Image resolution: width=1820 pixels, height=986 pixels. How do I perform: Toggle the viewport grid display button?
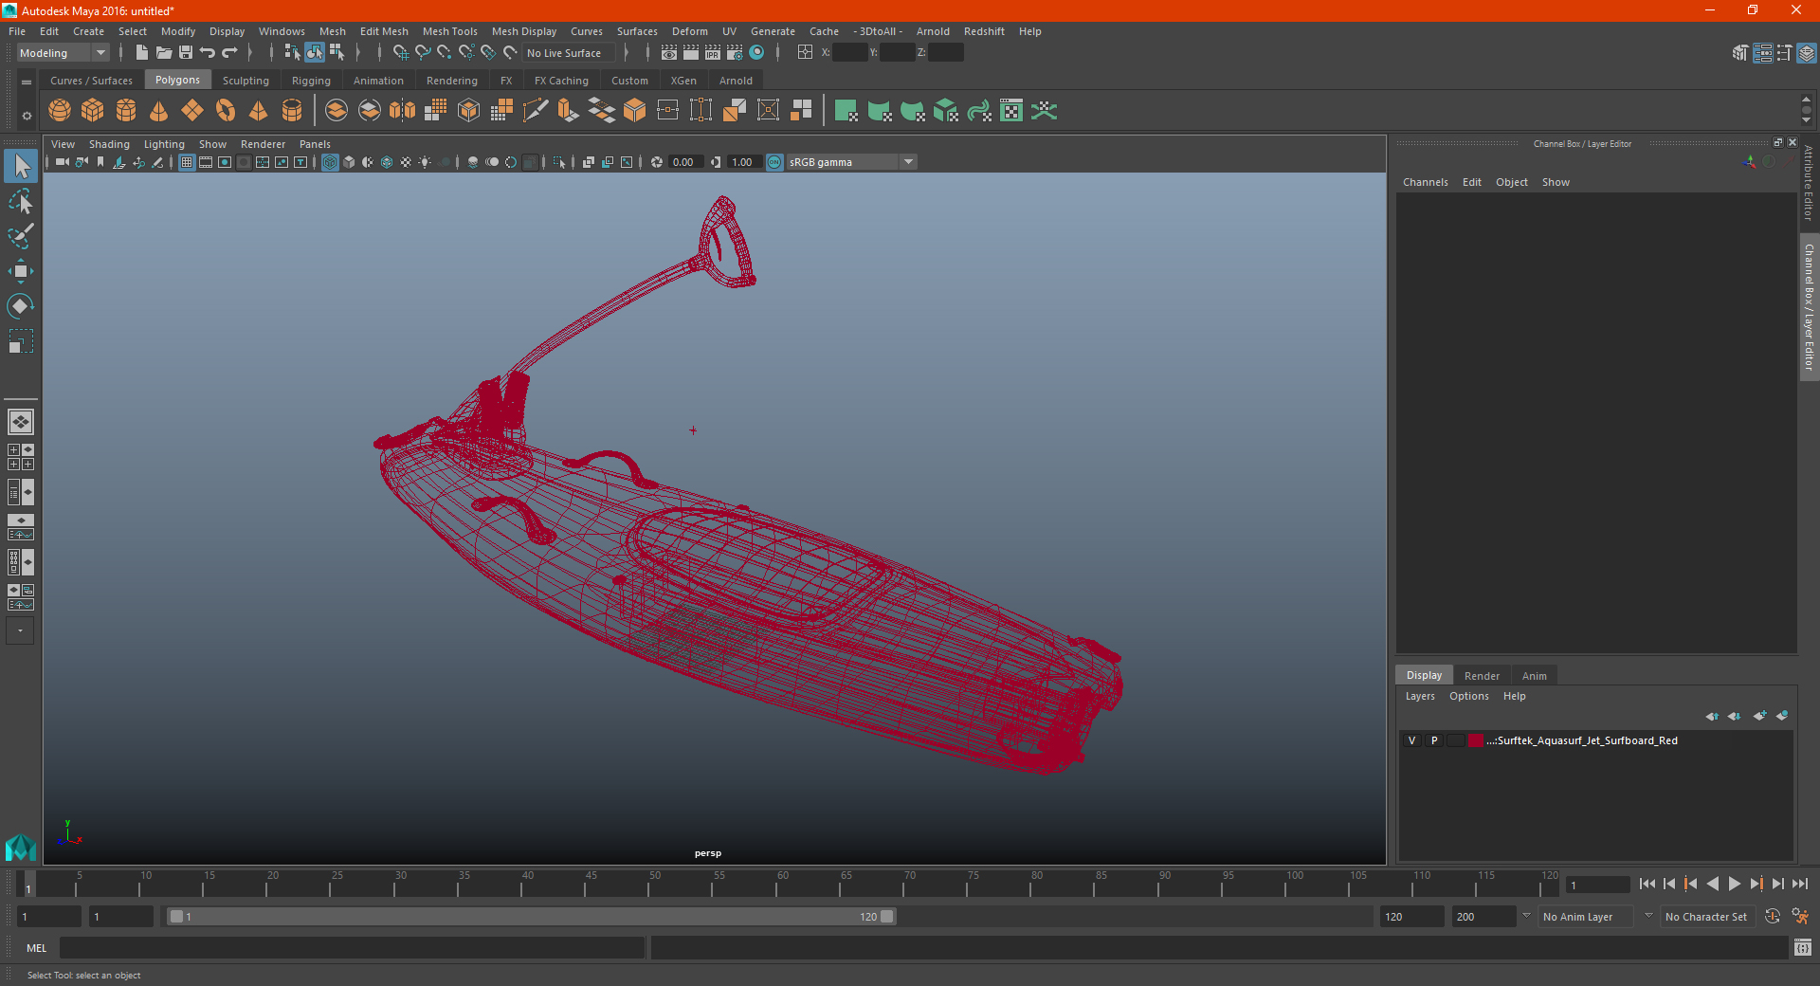187,162
